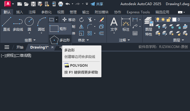Switch to the Insert ribbon tab
This screenshot has width=190, height=111.
(19, 12)
